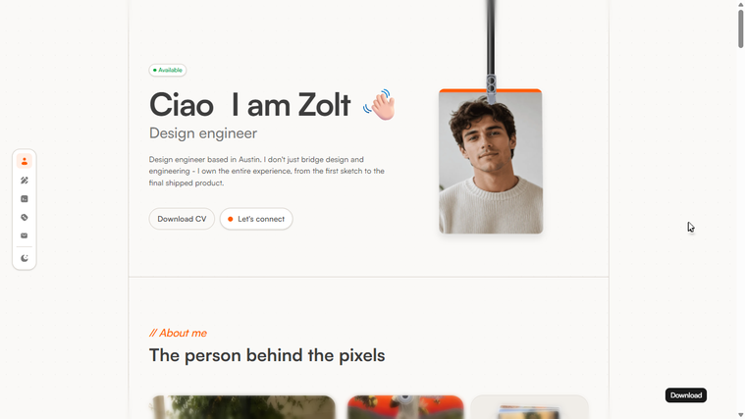This screenshot has width=745, height=419.
Task: Click the lanyard clip above the badge
Action: (491, 88)
